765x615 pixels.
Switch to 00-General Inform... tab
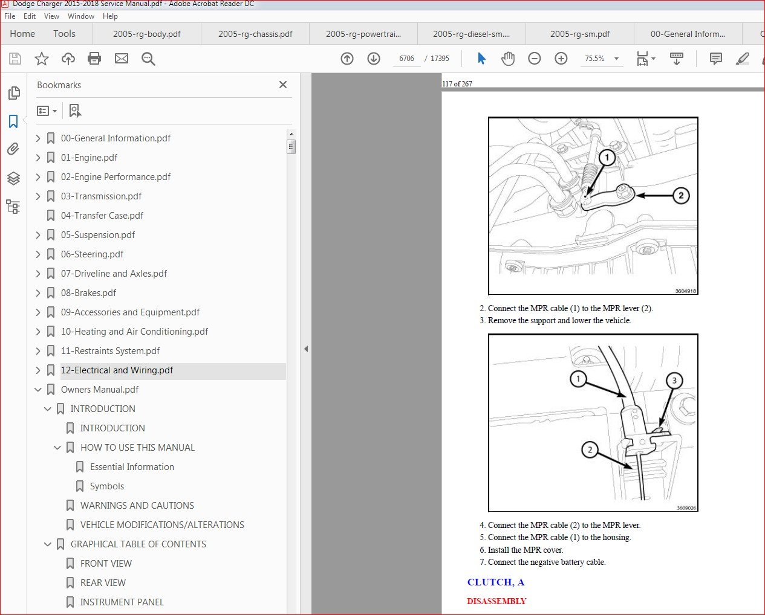[x=688, y=34]
